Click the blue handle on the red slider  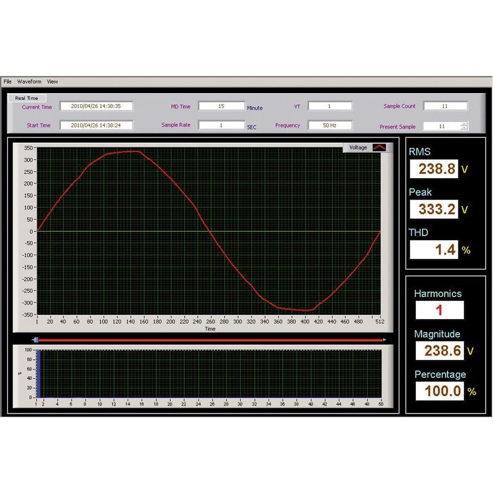pyautogui.click(x=36, y=340)
